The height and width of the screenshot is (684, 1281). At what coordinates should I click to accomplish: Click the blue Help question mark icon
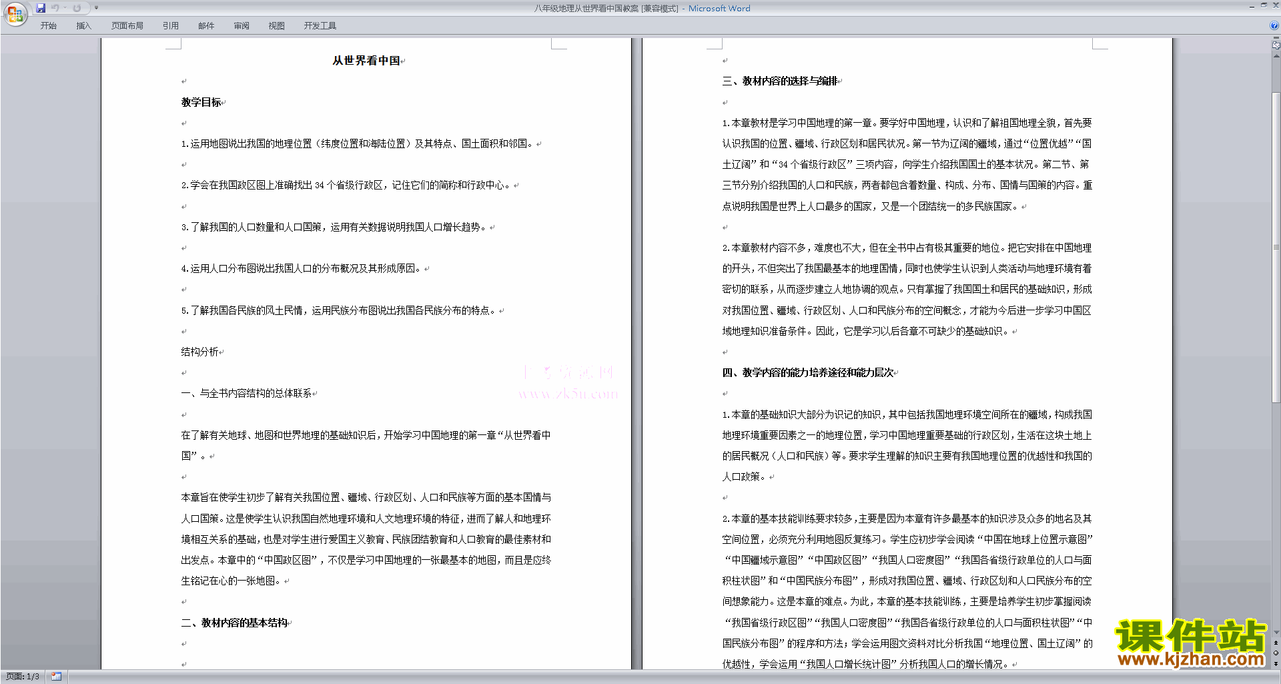pyautogui.click(x=1274, y=26)
